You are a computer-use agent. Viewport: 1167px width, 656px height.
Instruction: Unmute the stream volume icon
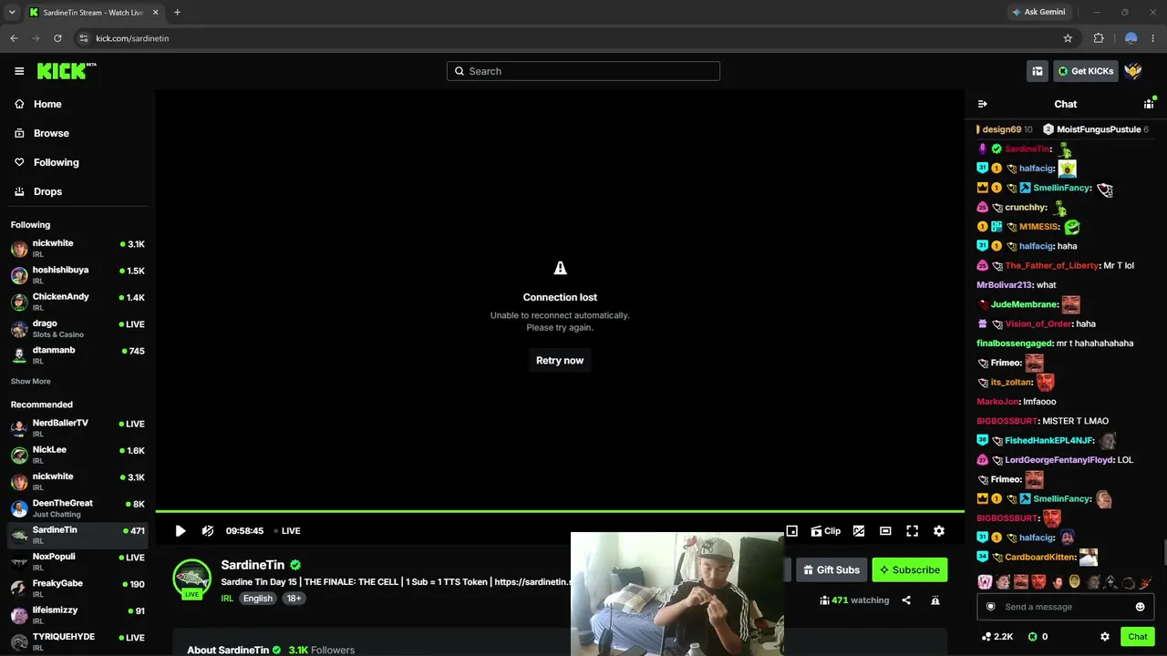coord(208,531)
